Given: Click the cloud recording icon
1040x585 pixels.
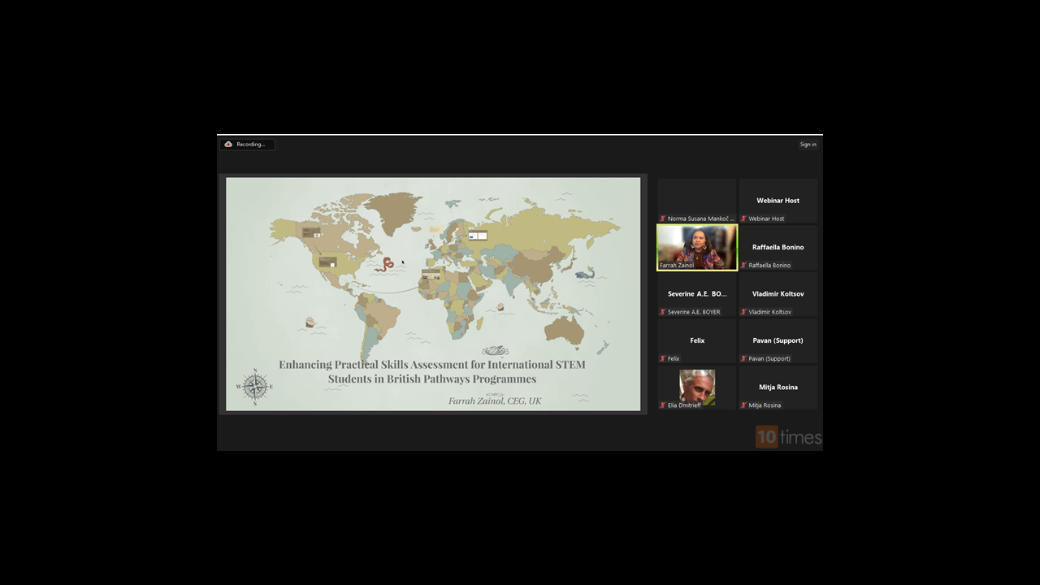Looking at the screenshot, I should pos(228,145).
